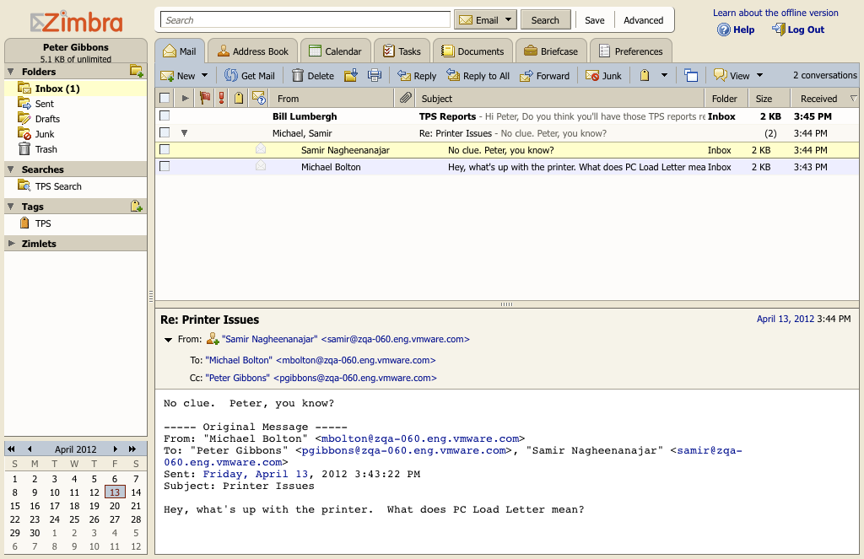The height and width of the screenshot is (559, 864).
Task: Collapse the Folders section
Action: (10, 71)
